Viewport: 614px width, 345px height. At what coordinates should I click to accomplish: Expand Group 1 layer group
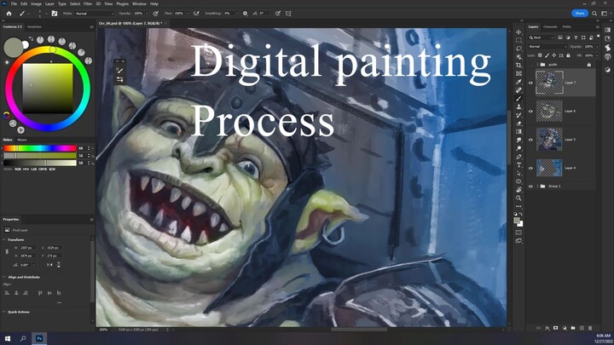[537, 187]
